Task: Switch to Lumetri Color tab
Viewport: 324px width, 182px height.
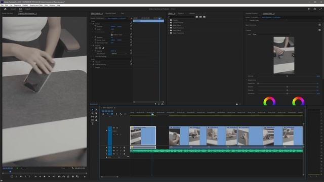Action: click(267, 14)
